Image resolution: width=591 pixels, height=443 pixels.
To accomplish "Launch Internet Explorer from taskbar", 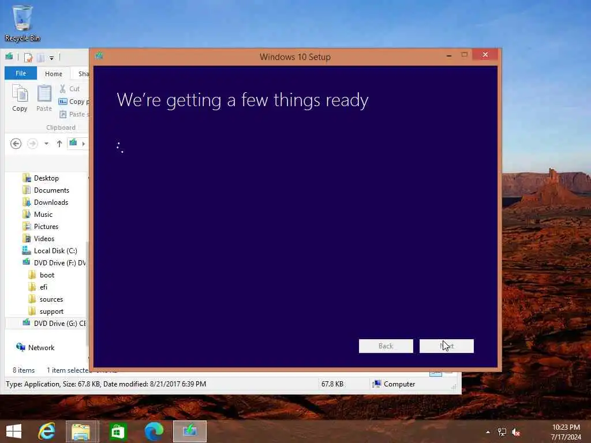I will (47, 431).
